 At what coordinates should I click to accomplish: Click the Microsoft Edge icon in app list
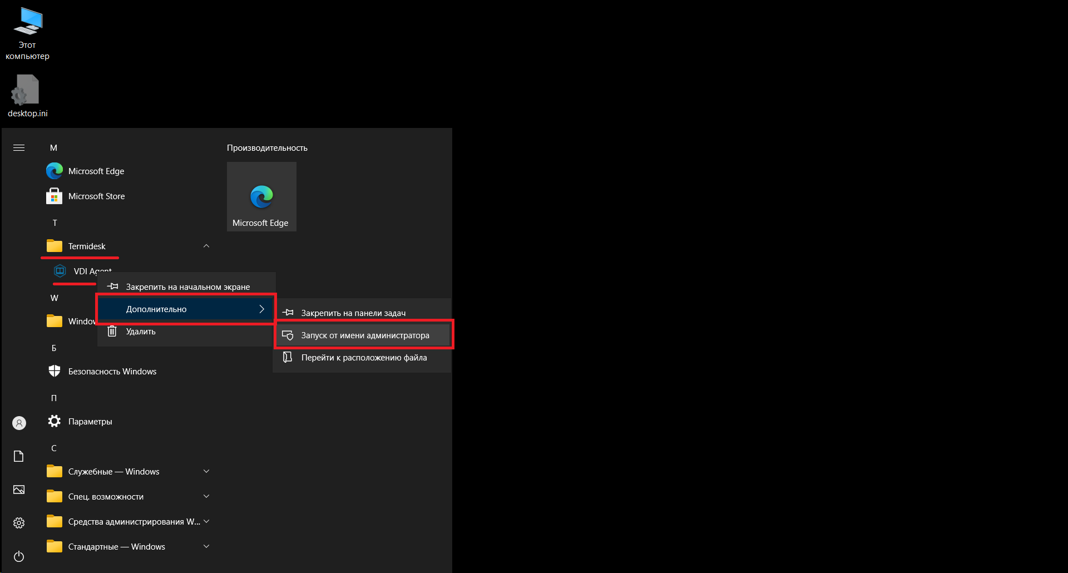[55, 171]
